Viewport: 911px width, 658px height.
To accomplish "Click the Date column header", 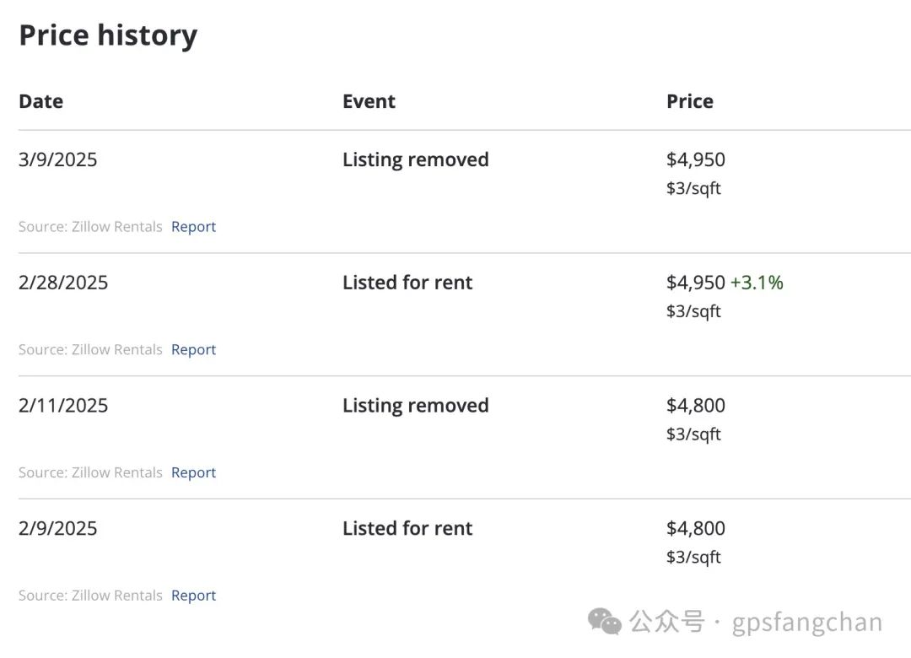I will (40, 101).
